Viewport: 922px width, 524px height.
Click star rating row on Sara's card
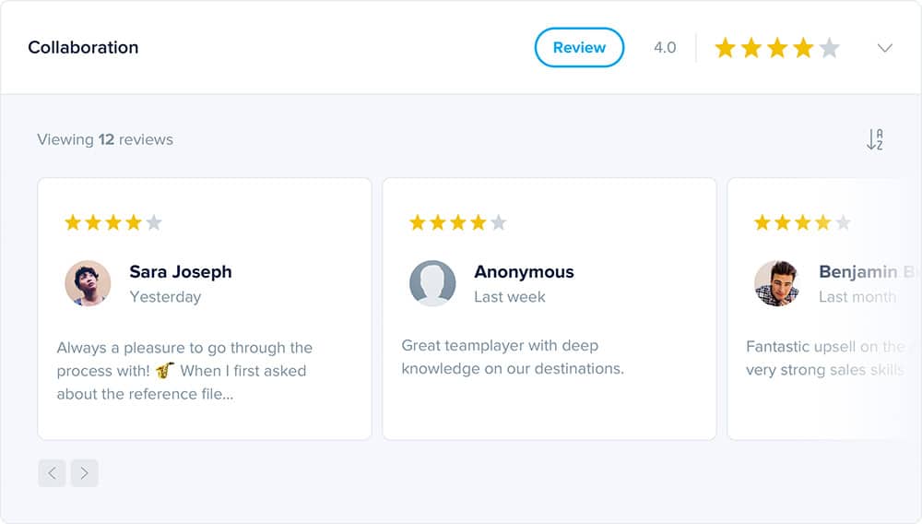[x=113, y=222]
